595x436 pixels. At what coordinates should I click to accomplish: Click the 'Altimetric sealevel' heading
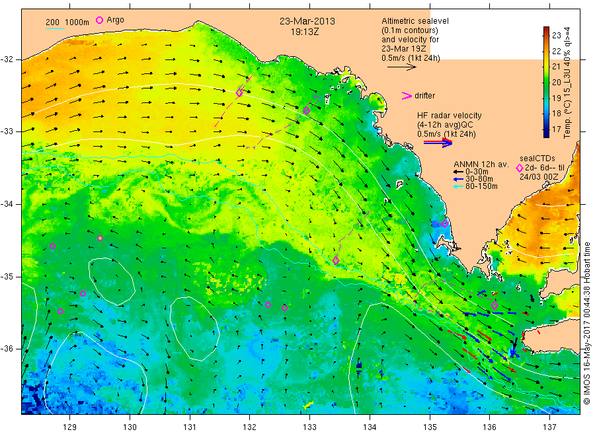coord(415,21)
